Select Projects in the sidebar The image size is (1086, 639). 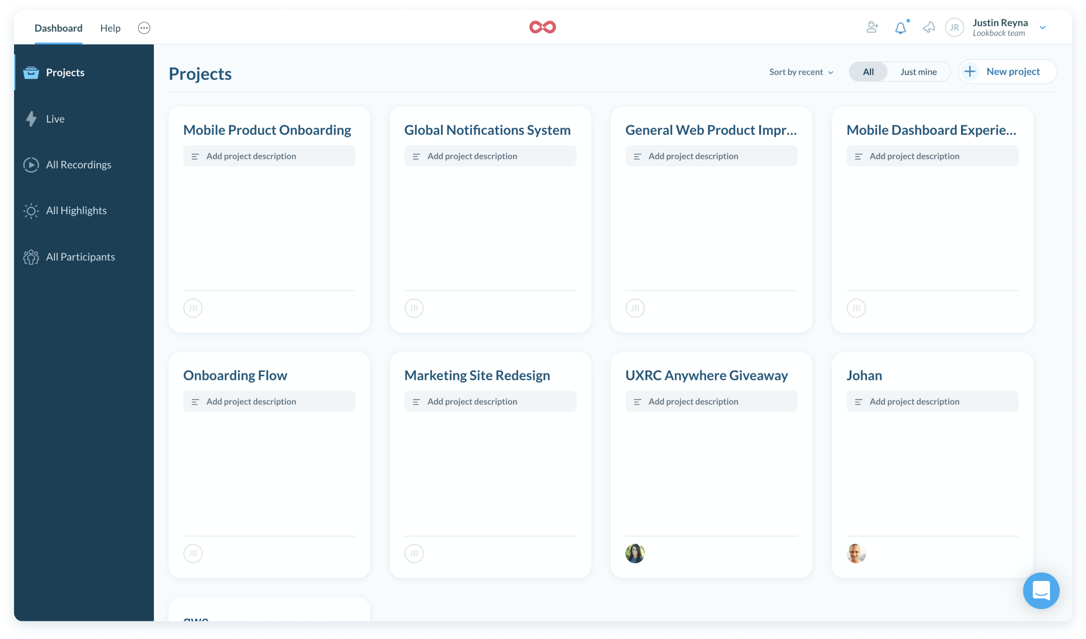click(65, 73)
